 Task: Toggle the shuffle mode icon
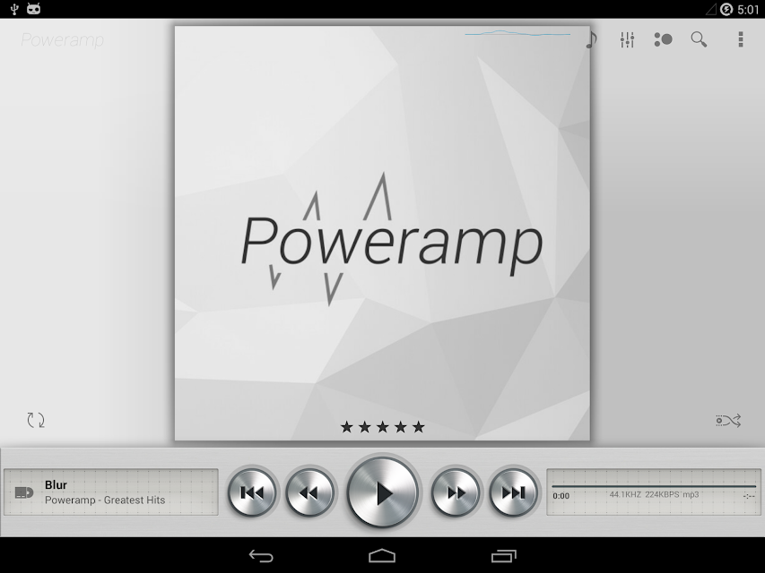pos(728,421)
